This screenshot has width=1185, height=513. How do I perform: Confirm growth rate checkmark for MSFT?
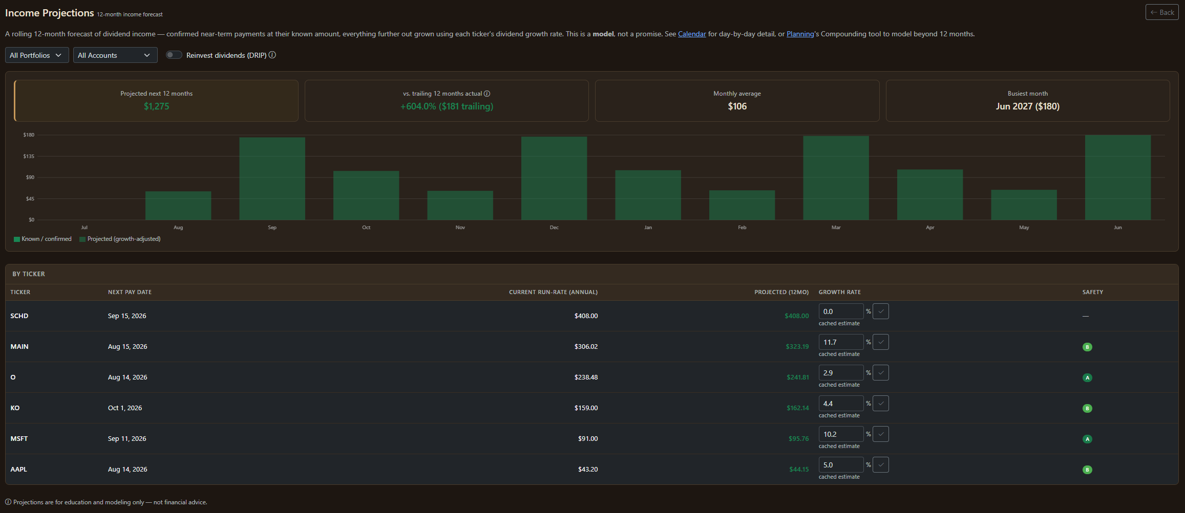(x=880, y=434)
